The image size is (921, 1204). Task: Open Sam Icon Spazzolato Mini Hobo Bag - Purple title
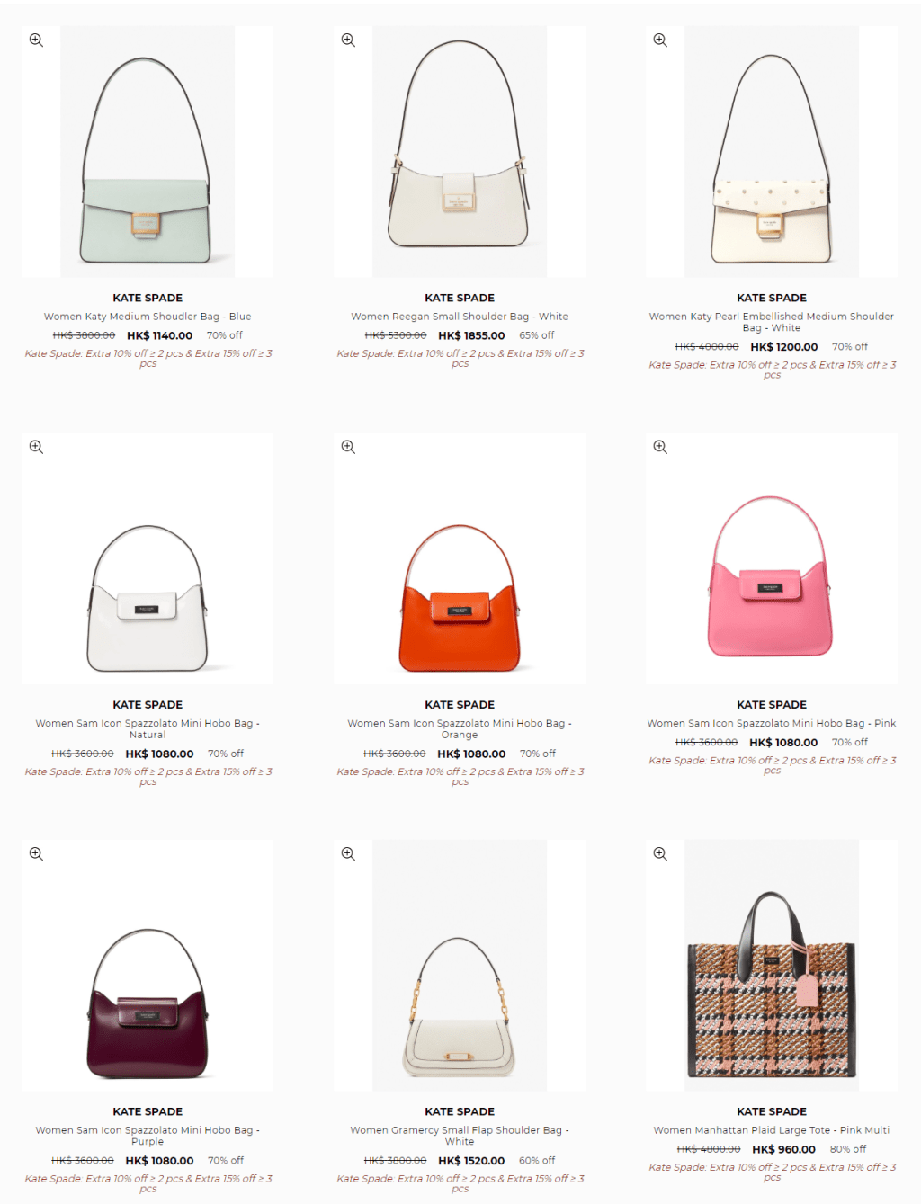click(148, 1136)
